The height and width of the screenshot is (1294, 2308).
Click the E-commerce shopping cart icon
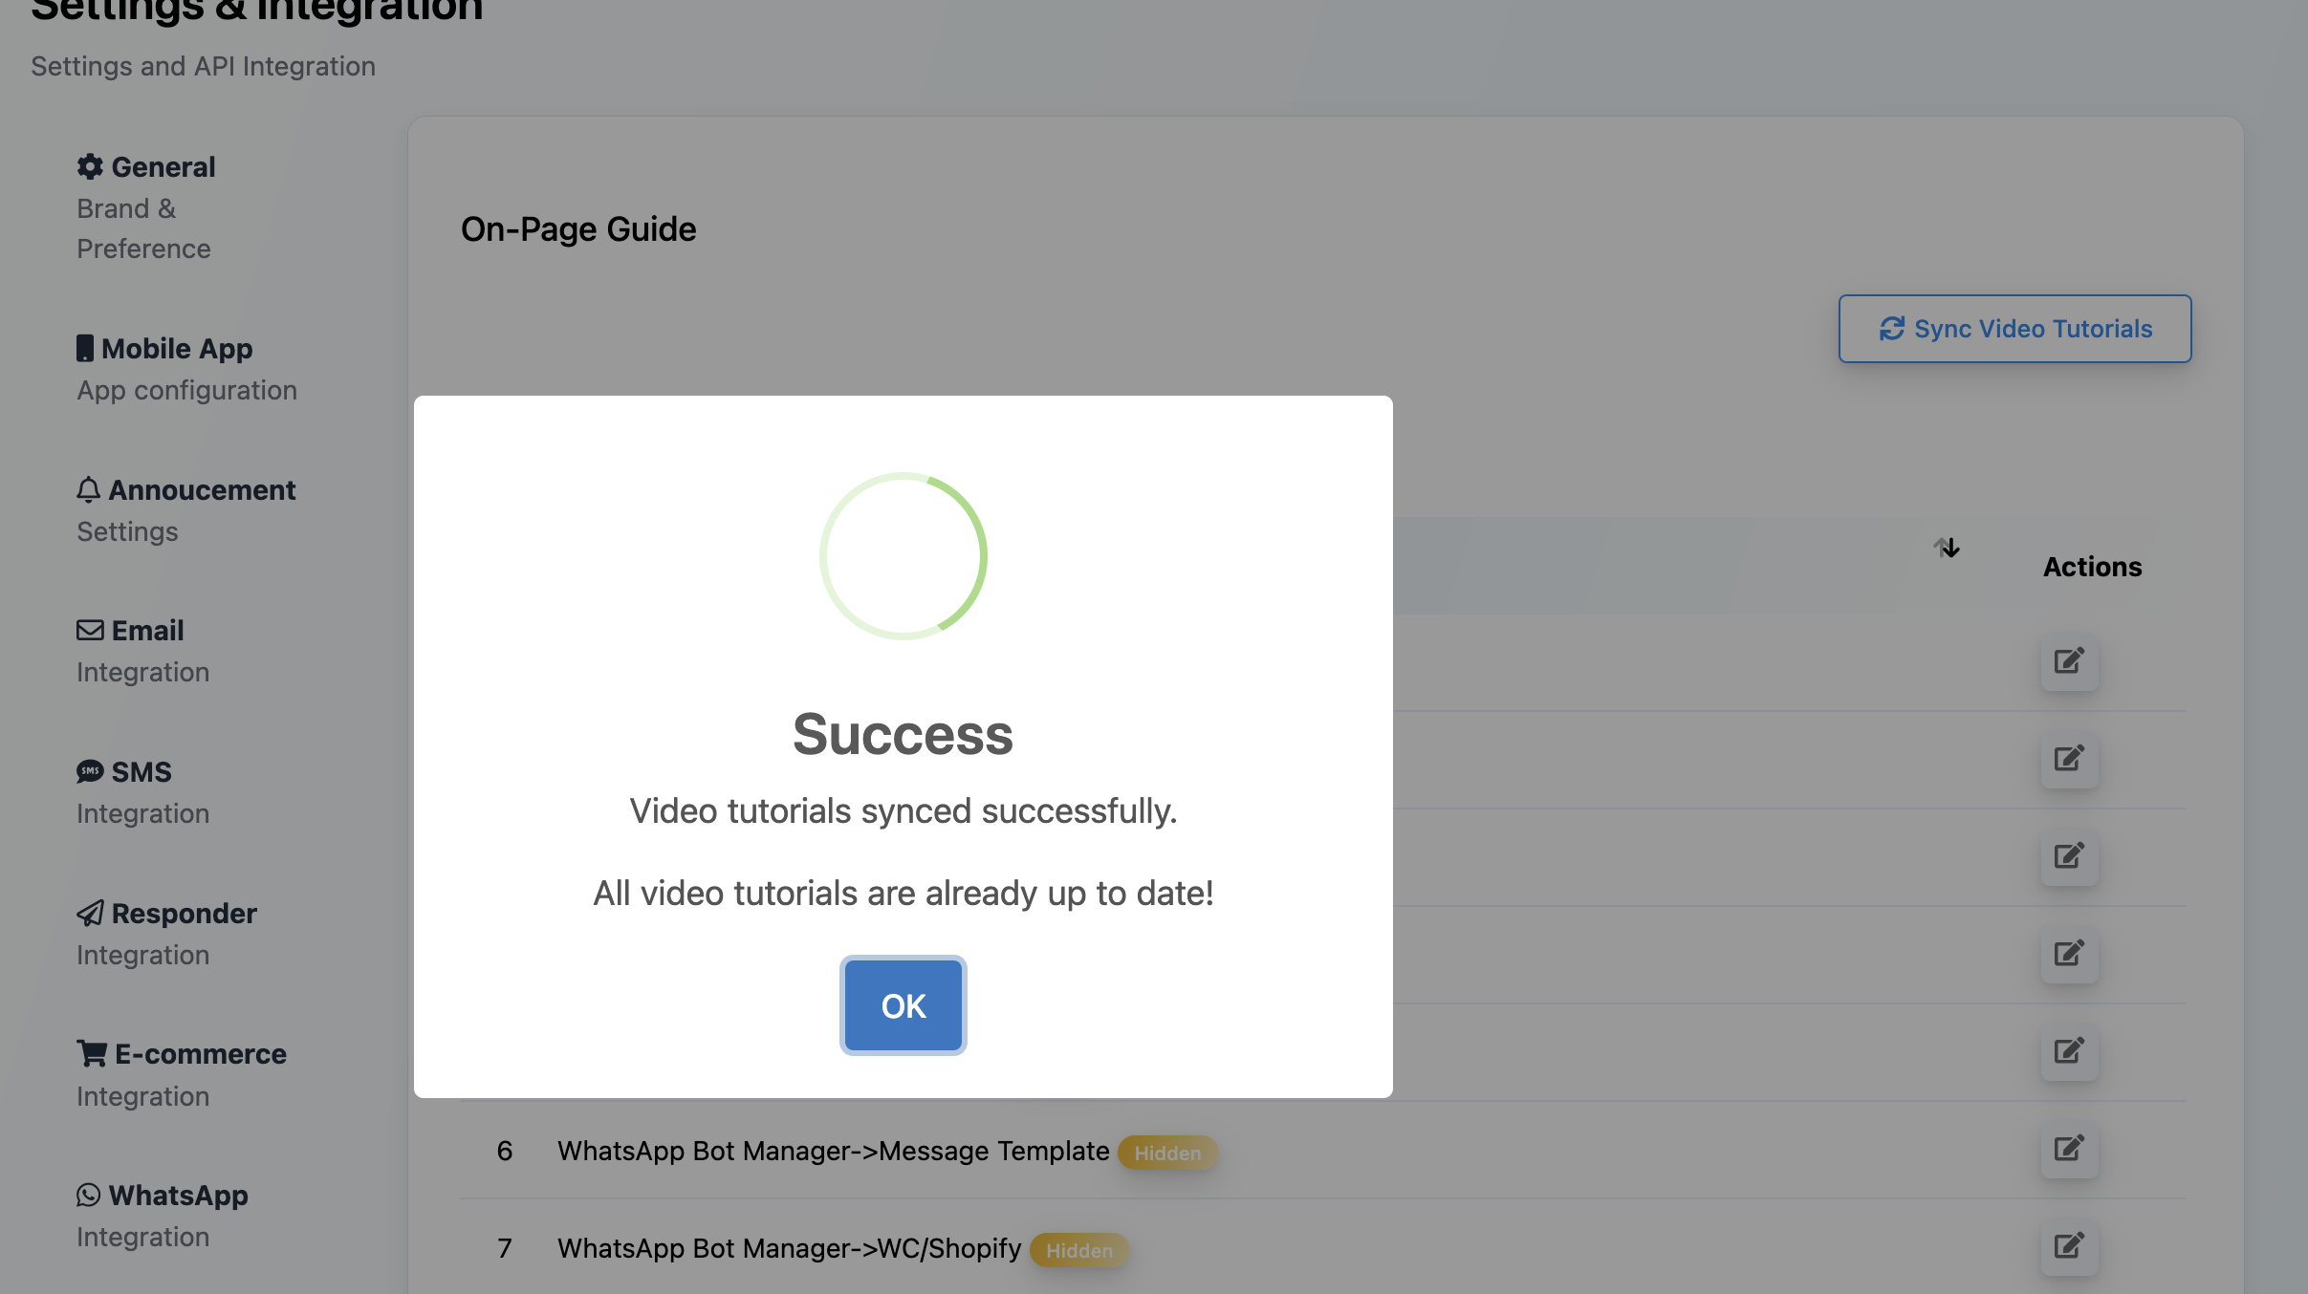[x=92, y=1053]
